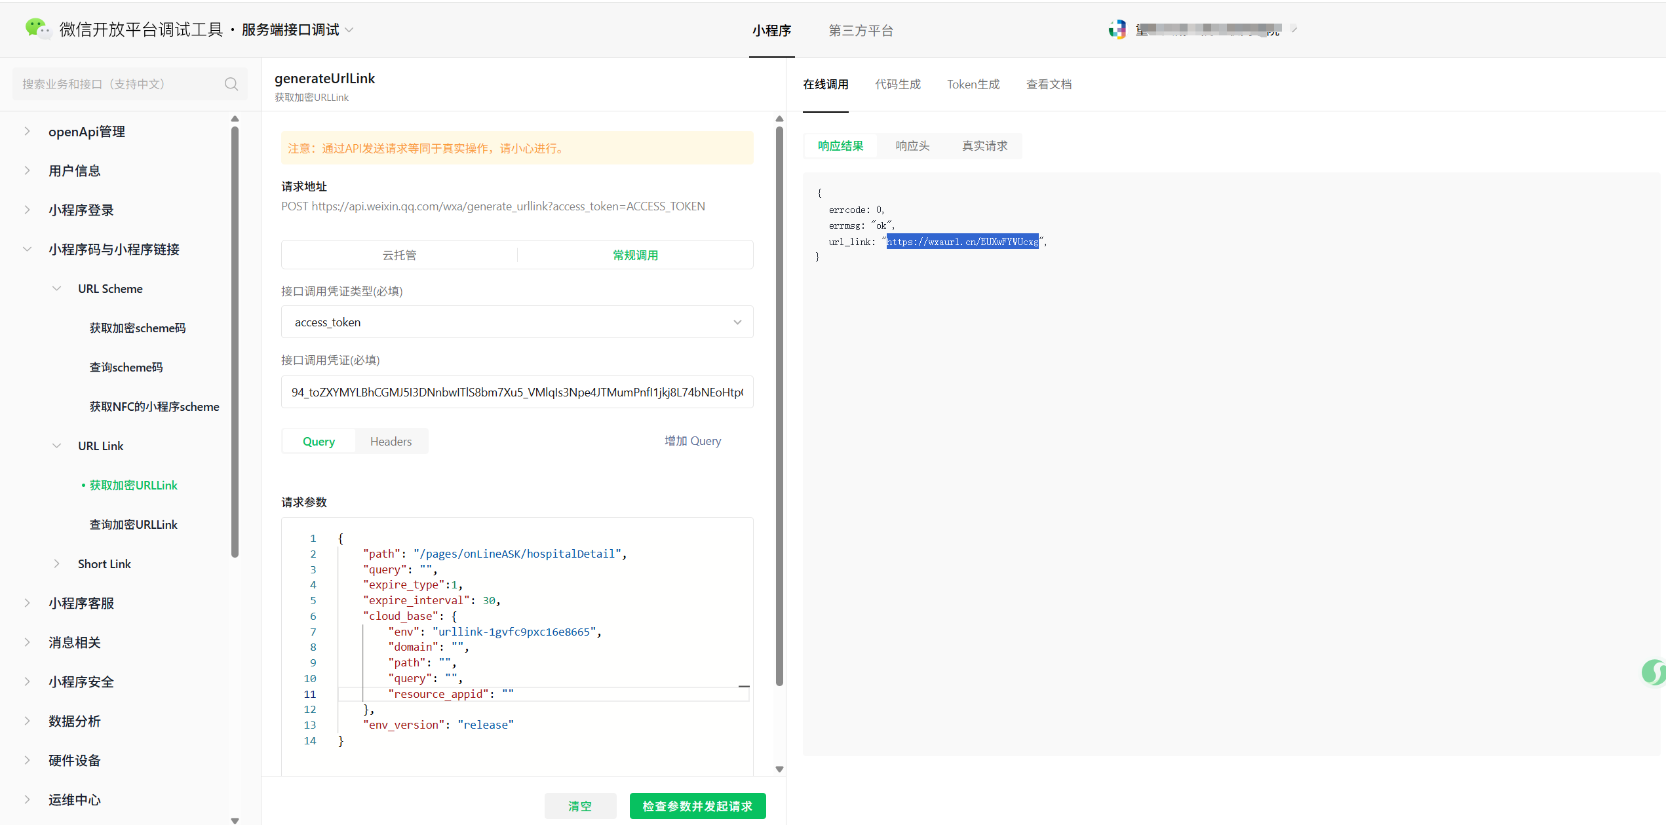Click the 检查参数并发起请求 button
1666x825 pixels.
(x=697, y=806)
